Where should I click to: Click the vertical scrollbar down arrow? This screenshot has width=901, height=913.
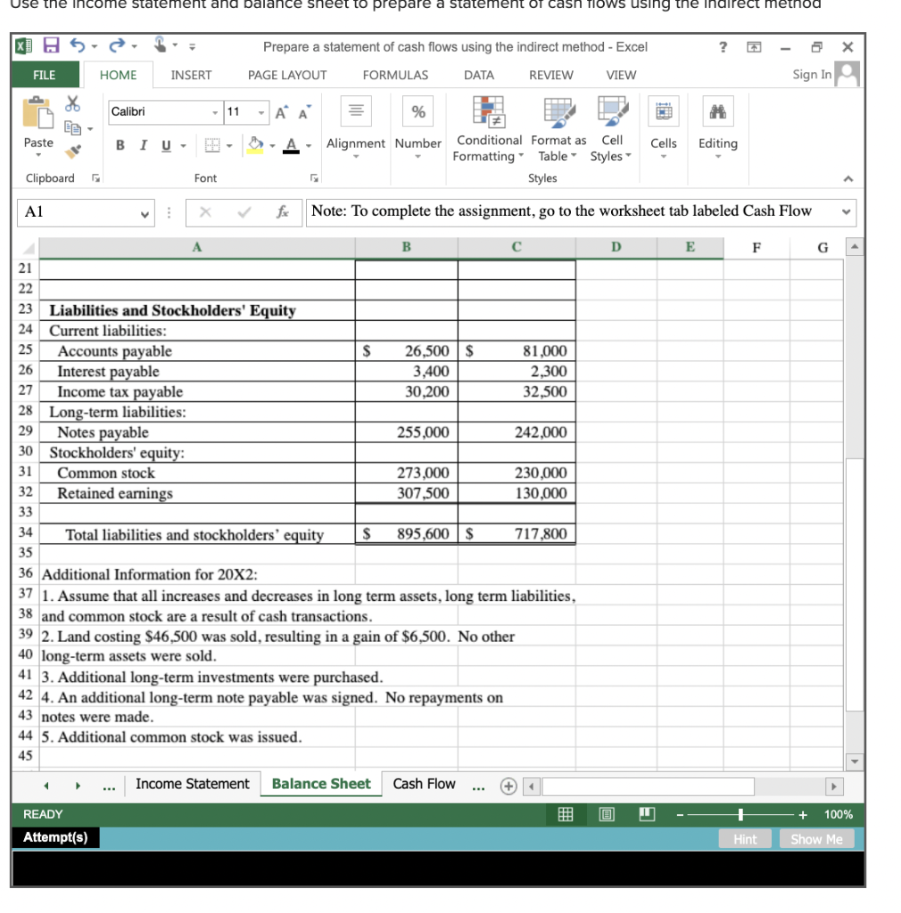[855, 761]
